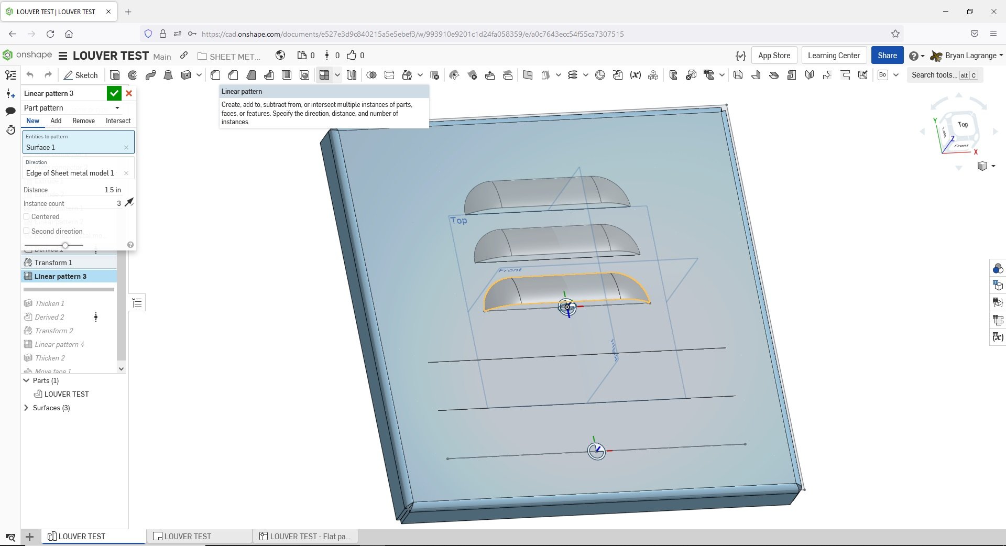
Task: Cancel Linear pattern 3 with red X
Action: pos(129,93)
